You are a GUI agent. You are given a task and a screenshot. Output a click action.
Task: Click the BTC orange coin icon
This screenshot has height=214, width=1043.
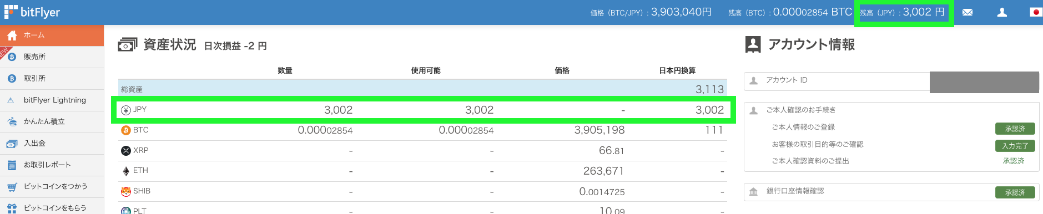pos(126,130)
